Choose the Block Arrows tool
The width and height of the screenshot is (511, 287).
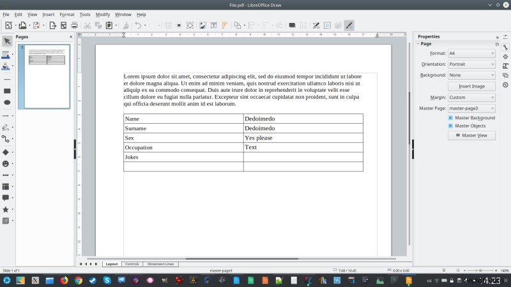coord(6,175)
